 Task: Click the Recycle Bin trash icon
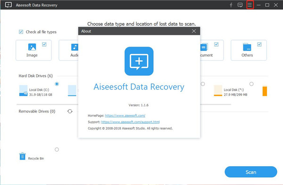click(23, 156)
